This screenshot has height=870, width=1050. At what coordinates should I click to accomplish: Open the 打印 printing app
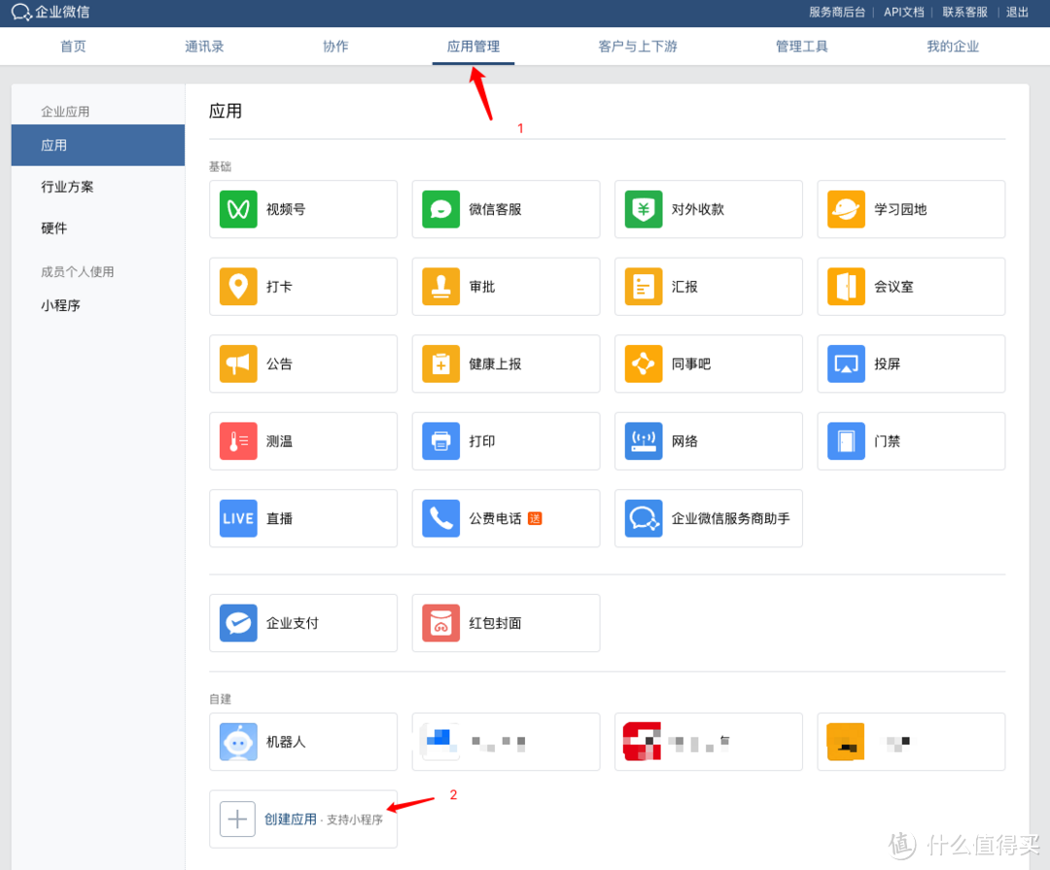pyautogui.click(x=505, y=440)
